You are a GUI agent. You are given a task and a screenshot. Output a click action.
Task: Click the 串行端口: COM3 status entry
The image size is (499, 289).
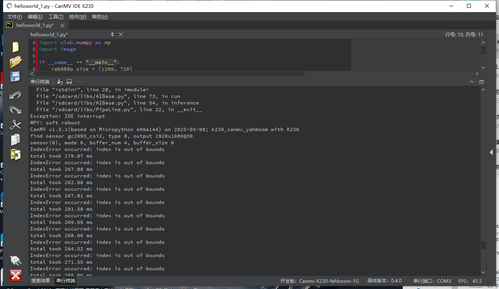(x=432, y=281)
